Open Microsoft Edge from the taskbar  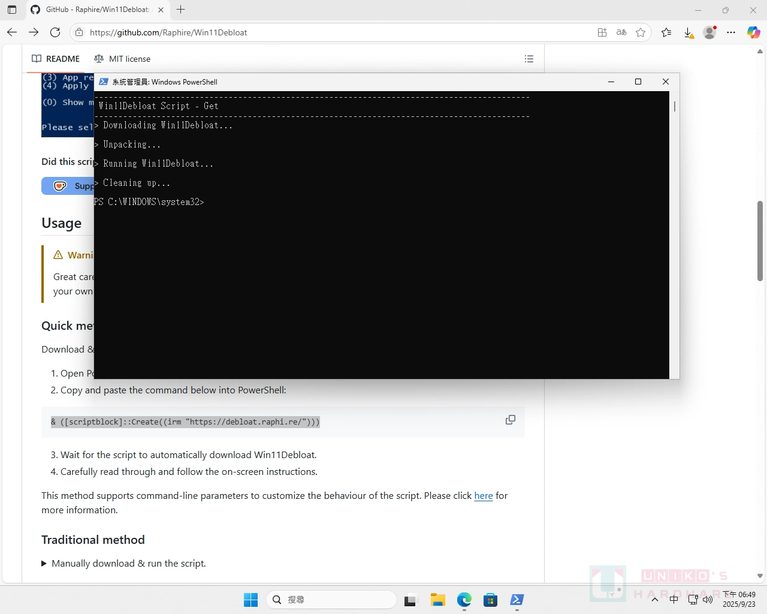[464, 600]
